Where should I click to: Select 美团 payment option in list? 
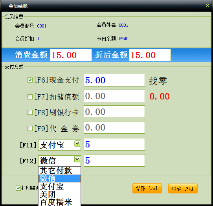click(x=59, y=194)
